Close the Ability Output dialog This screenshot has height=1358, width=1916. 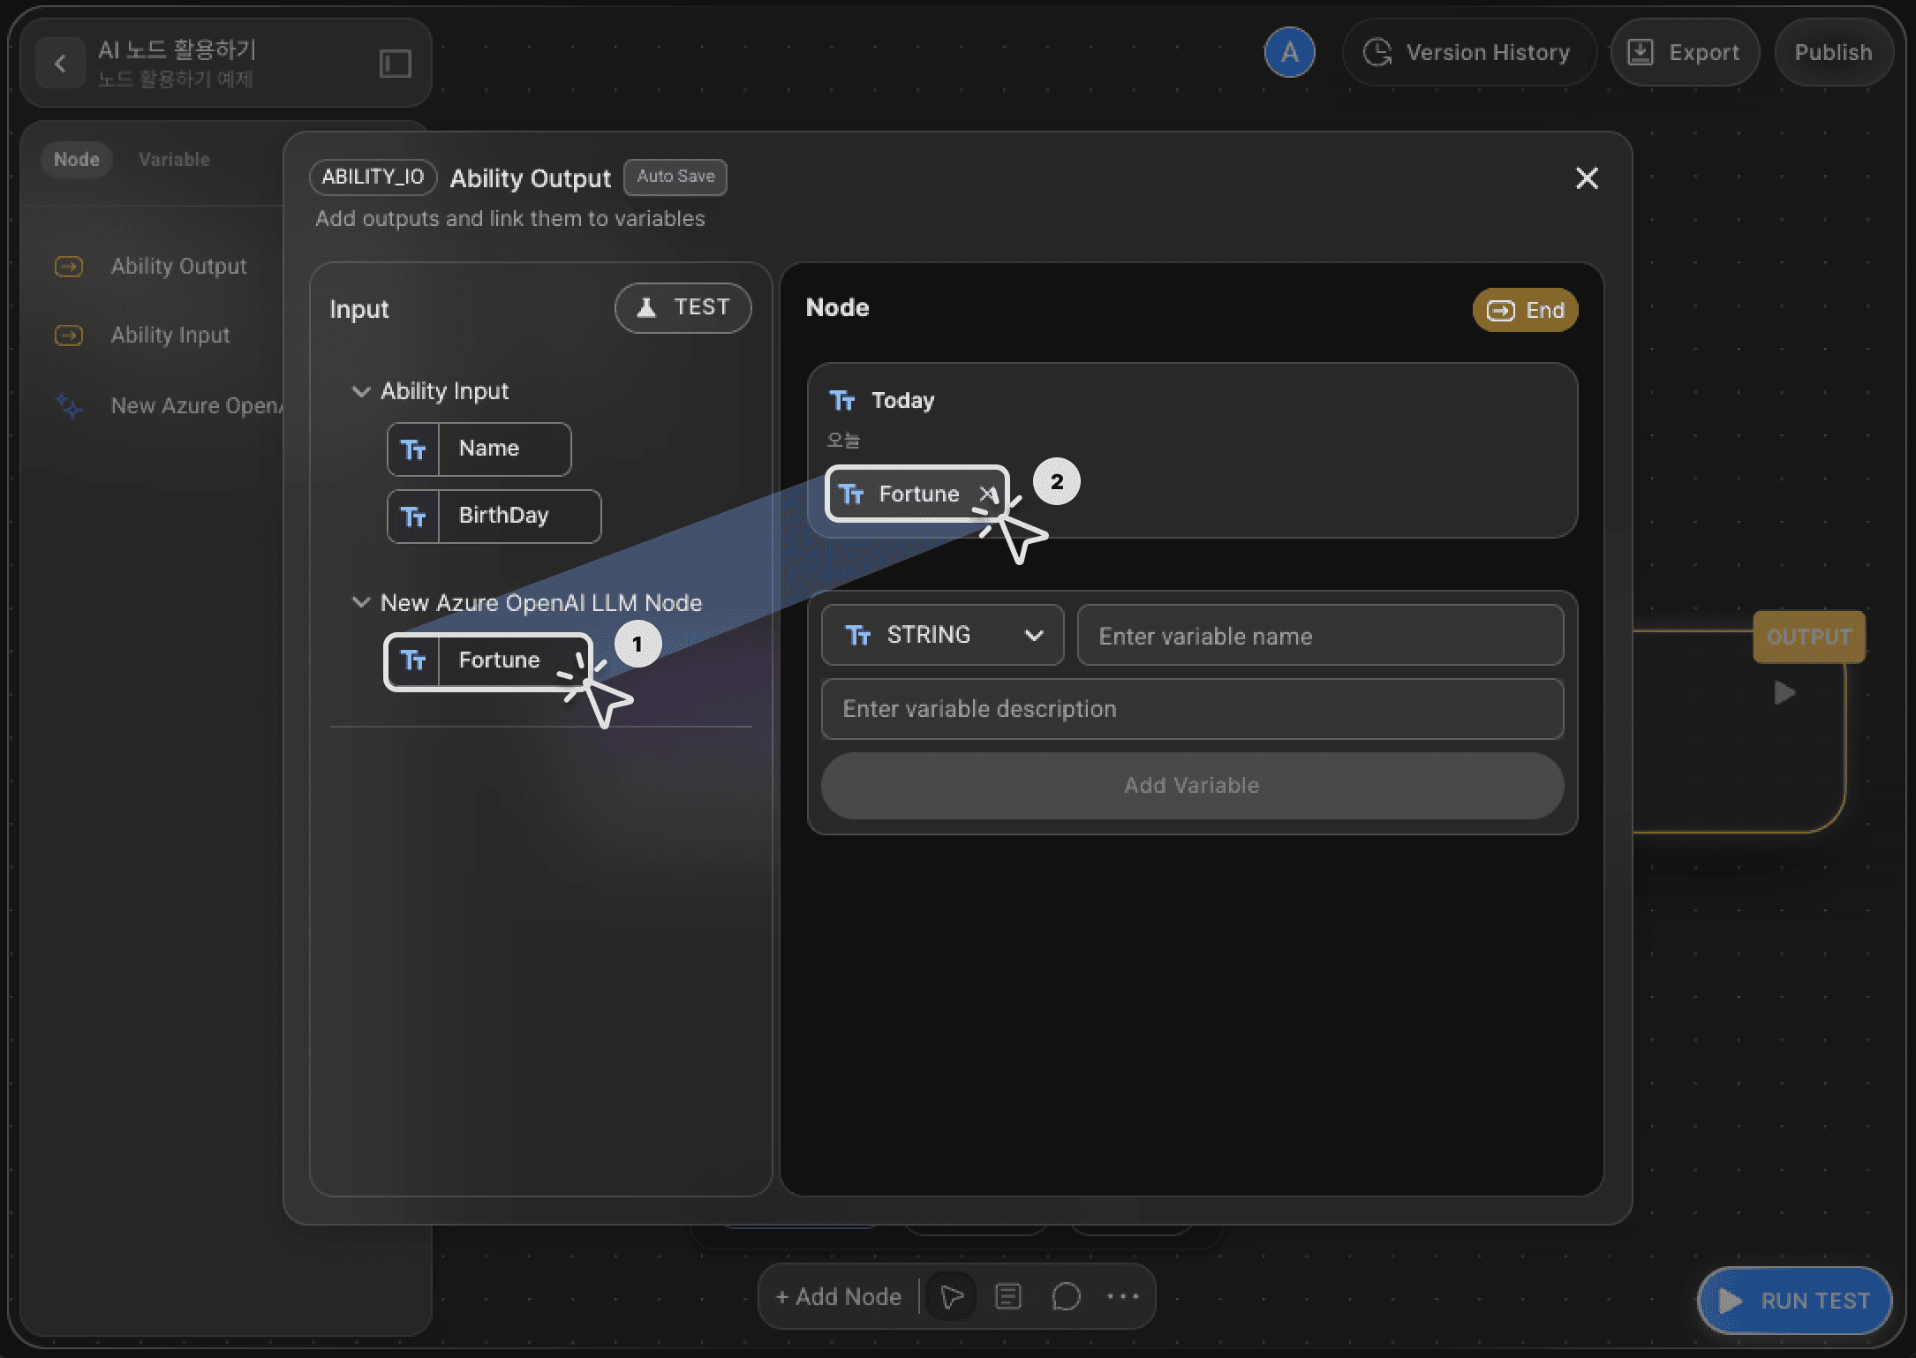[x=1587, y=178]
